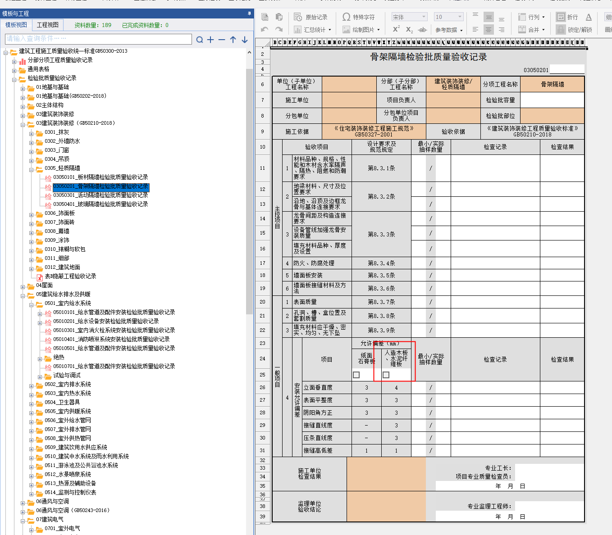Screen dimensions: 612x535
Task: Undo the last action
Action: click(x=265, y=30)
